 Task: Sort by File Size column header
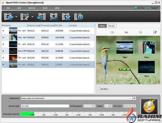click(x=62, y=25)
